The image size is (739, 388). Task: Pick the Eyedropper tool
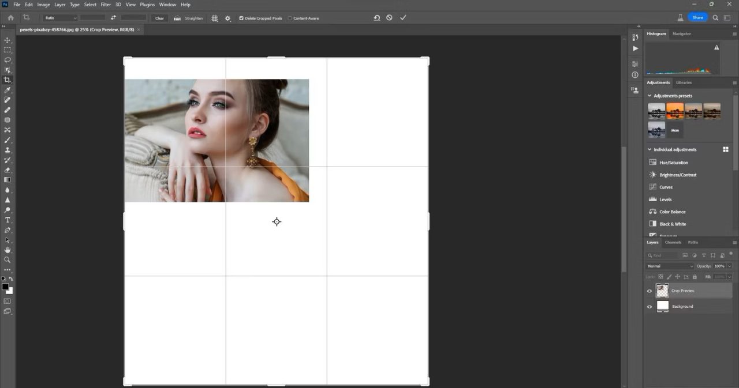point(8,91)
